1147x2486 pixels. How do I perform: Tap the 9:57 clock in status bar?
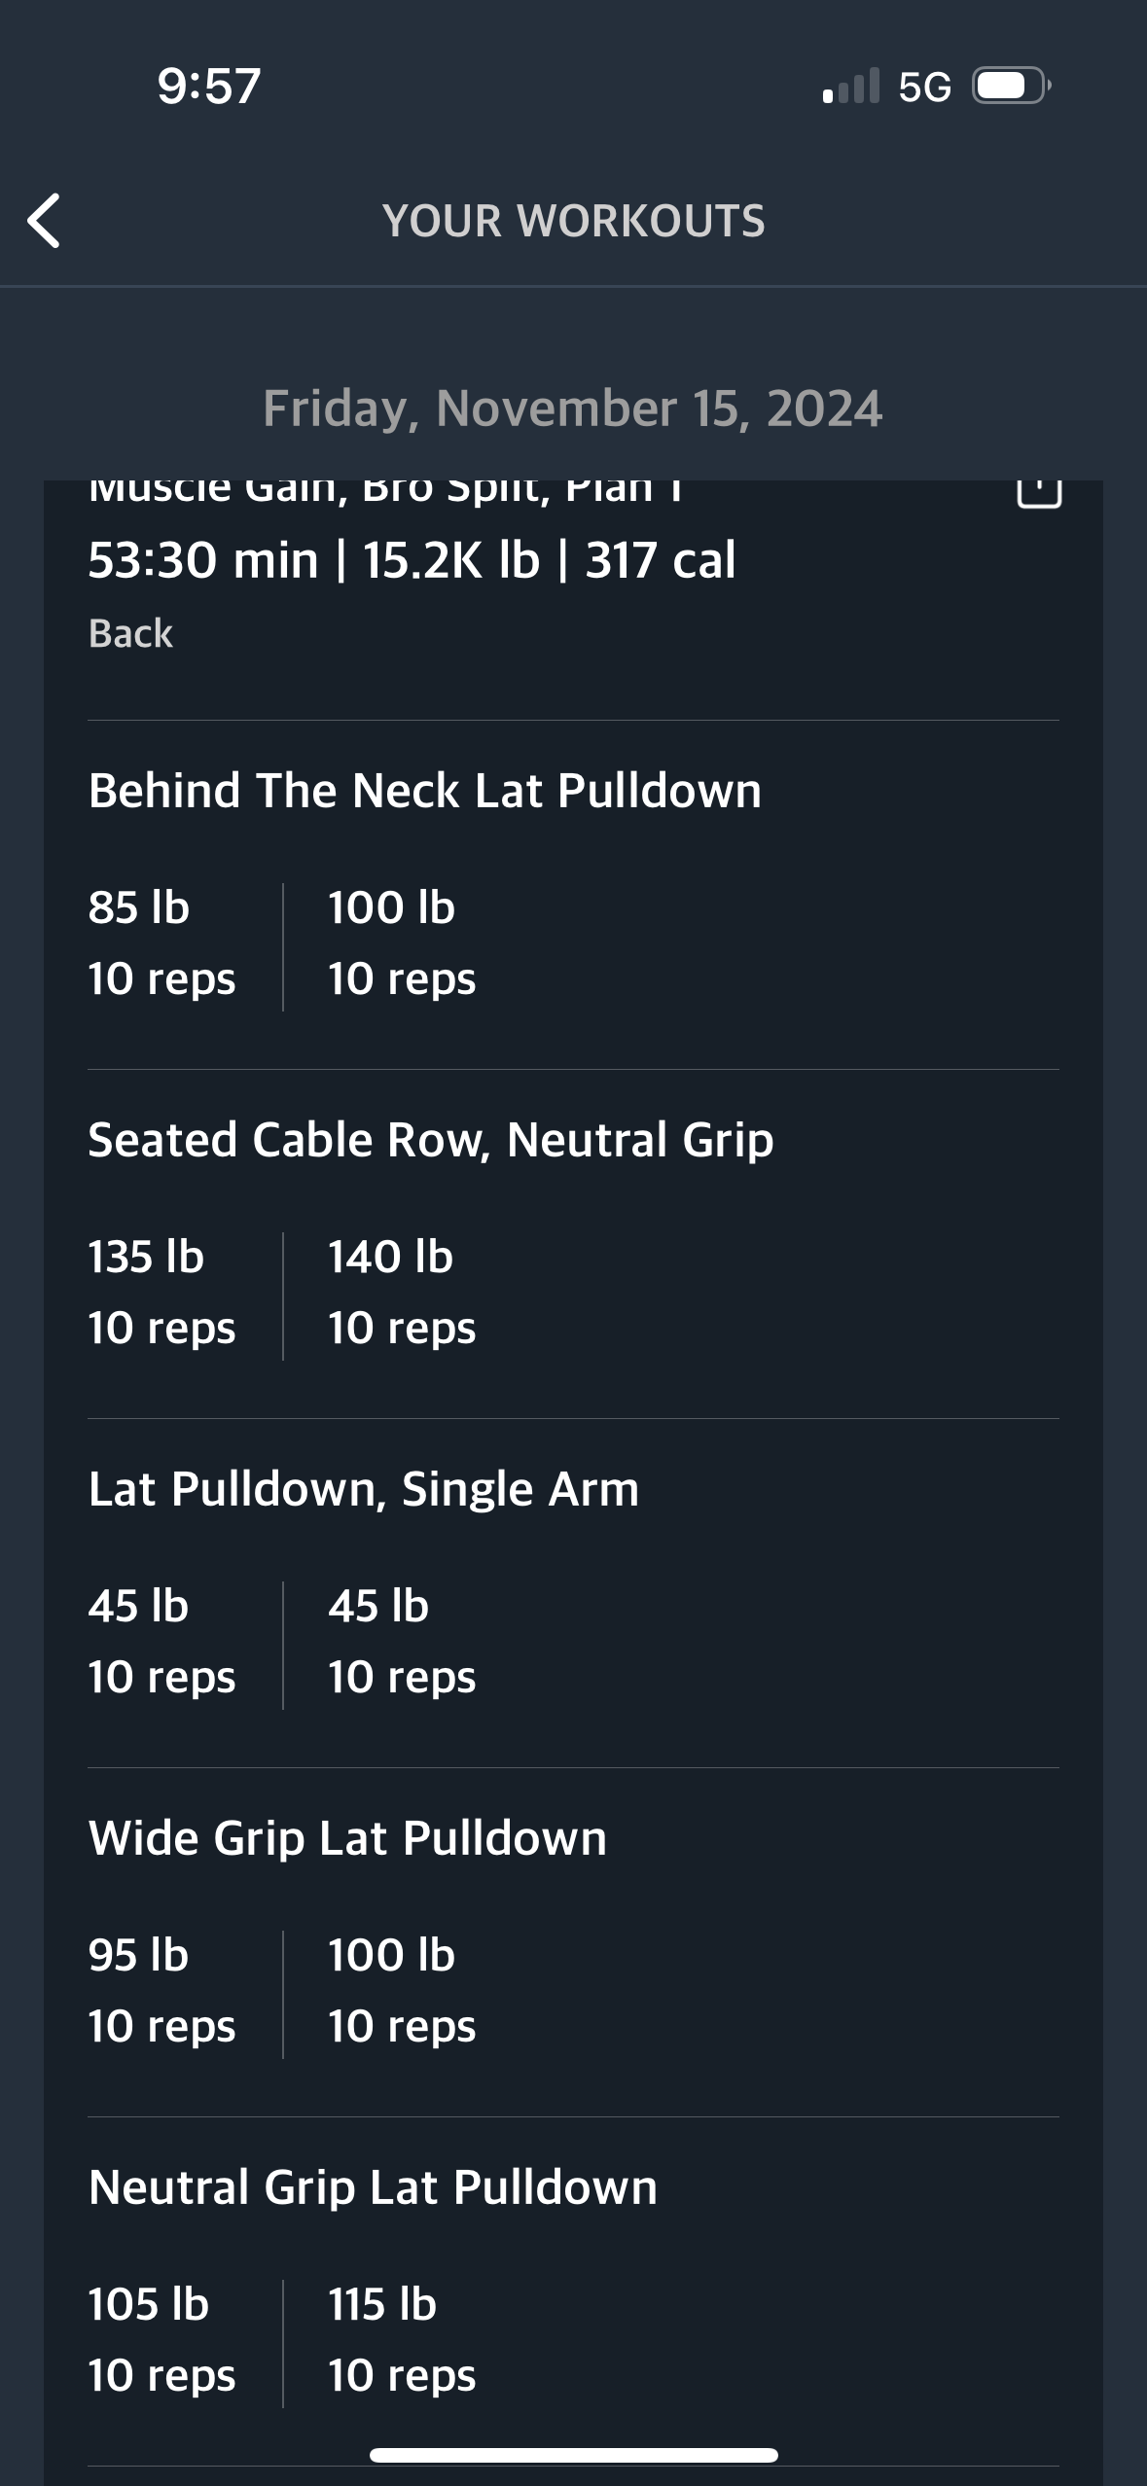point(209,86)
